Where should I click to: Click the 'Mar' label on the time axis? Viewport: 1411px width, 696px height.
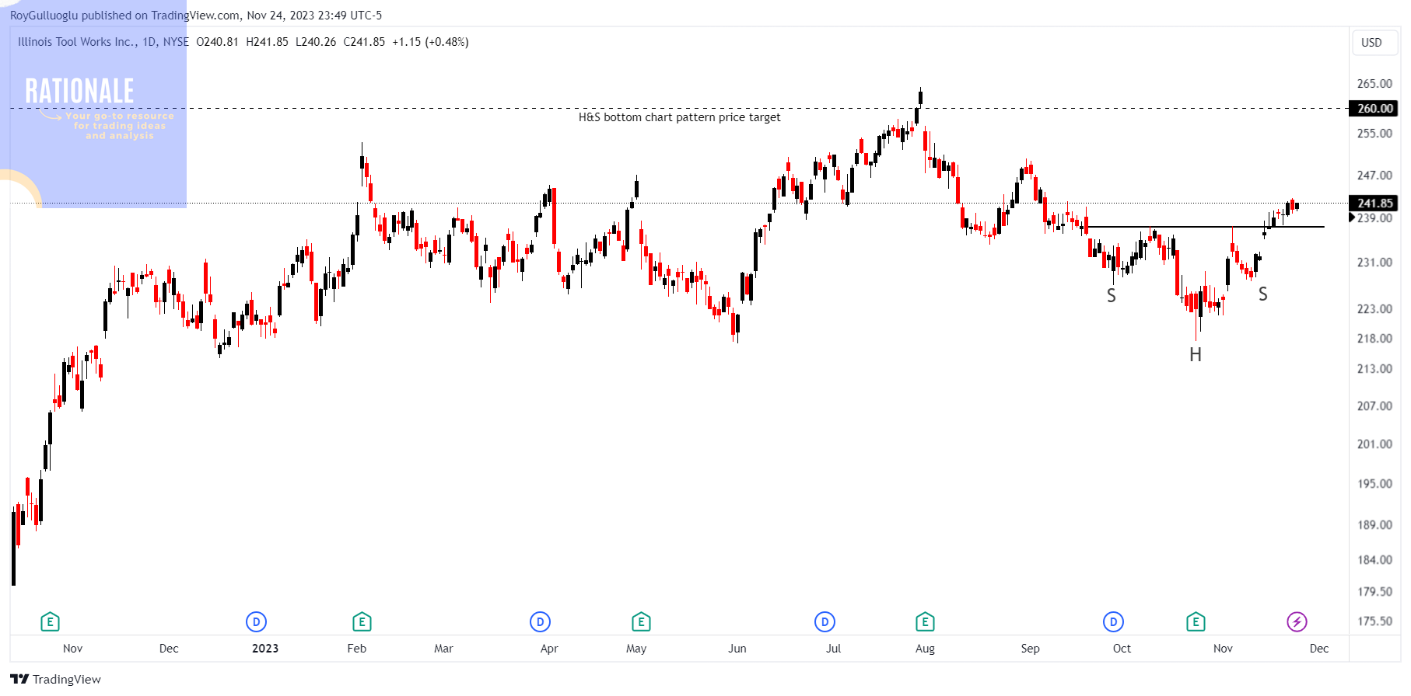pyautogui.click(x=443, y=649)
